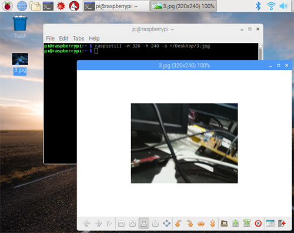Open Bluetooth menu in system tray
The image size is (294, 233).
click(x=258, y=6)
